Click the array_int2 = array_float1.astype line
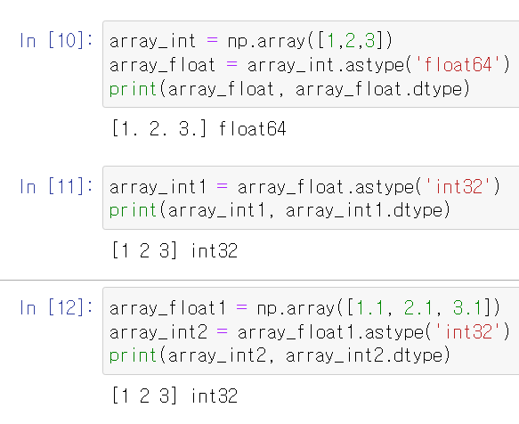The image size is (519, 424). pyautogui.click(x=310, y=332)
